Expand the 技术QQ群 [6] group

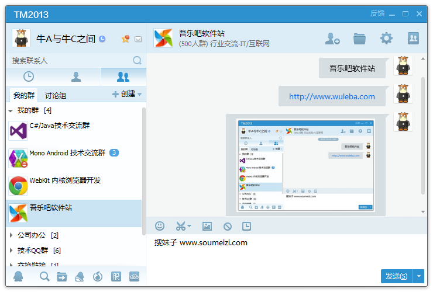click(11, 251)
